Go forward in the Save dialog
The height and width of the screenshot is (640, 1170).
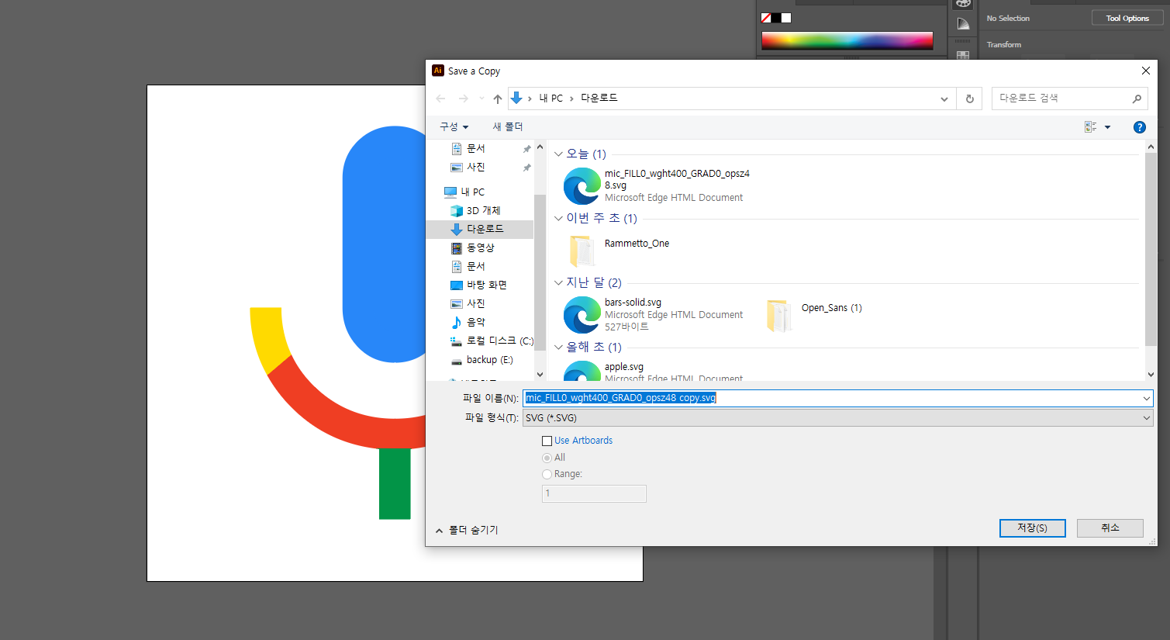(463, 99)
